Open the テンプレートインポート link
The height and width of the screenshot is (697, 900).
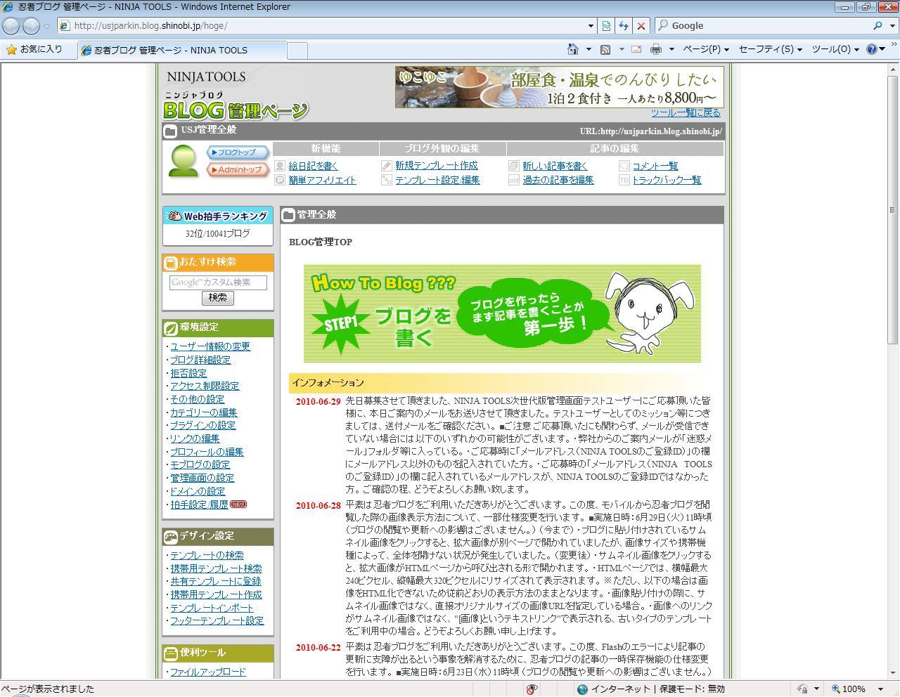click(212, 608)
